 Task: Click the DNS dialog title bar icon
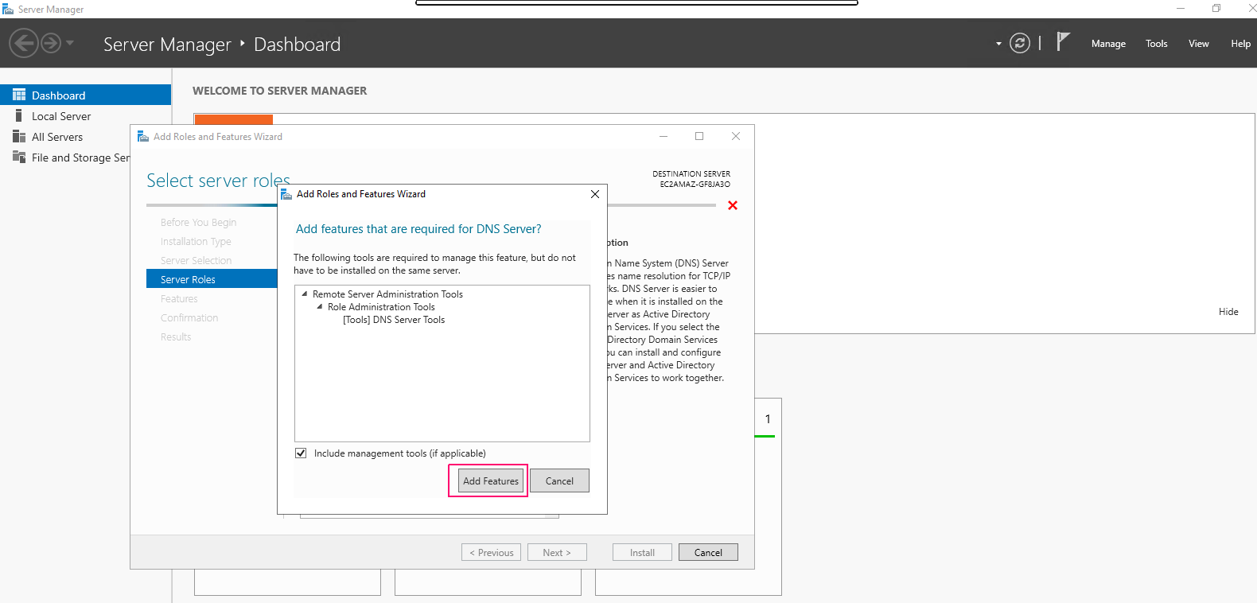click(x=286, y=194)
